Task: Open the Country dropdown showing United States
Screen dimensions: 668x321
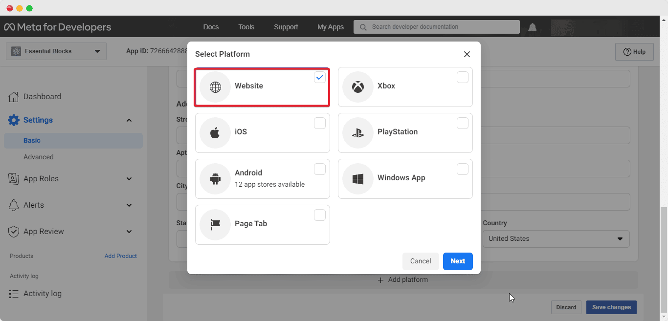Action: [556, 239]
